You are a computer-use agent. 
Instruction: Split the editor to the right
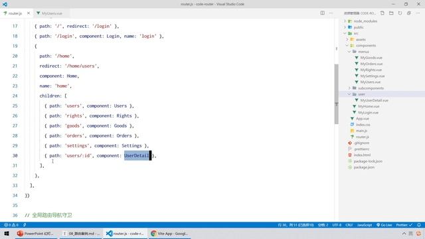322,13
